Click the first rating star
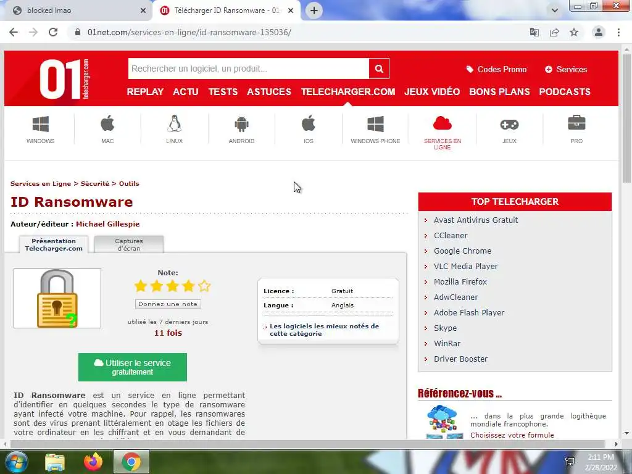632x474 pixels. [141, 286]
